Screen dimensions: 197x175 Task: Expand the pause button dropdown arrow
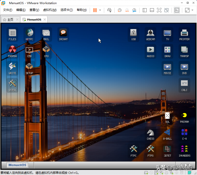(100, 10)
